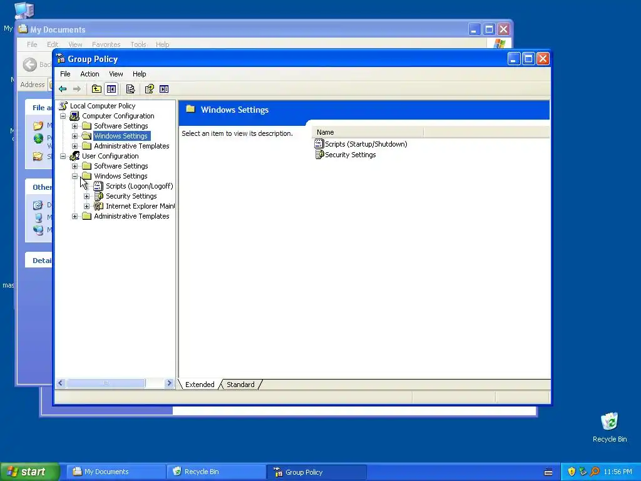The image size is (641, 481).
Task: Expand Administrative Templates under Computer Configuration
Action: [x=75, y=146]
